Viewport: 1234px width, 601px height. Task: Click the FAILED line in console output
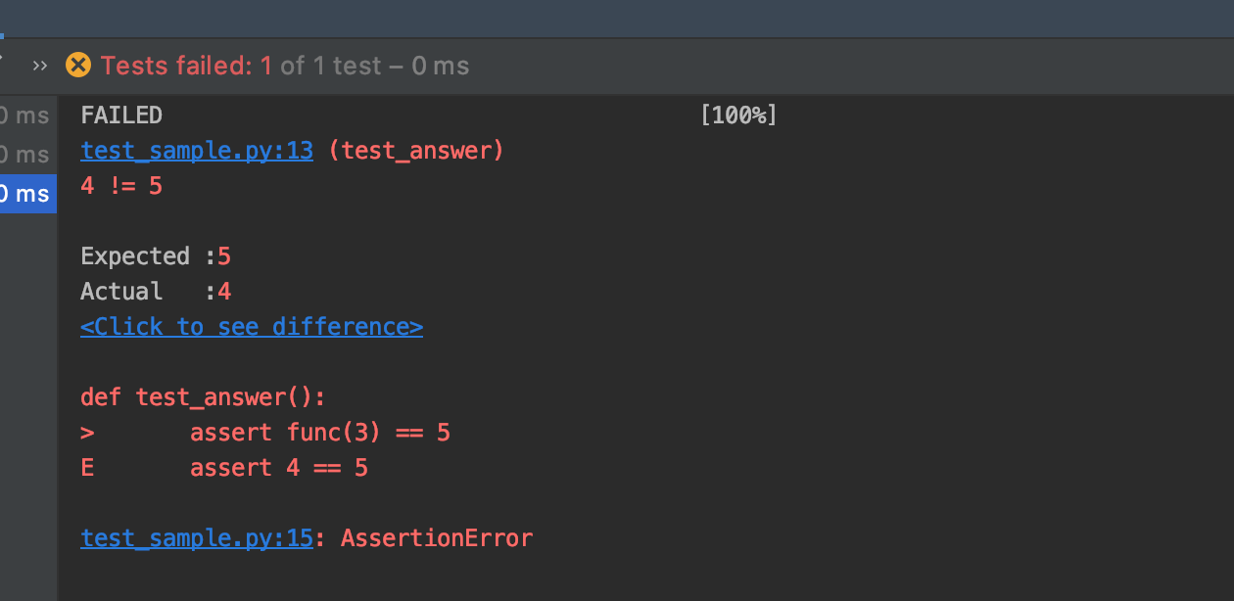121,116
